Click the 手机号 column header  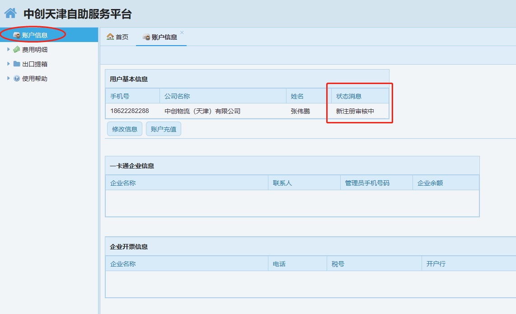point(120,96)
